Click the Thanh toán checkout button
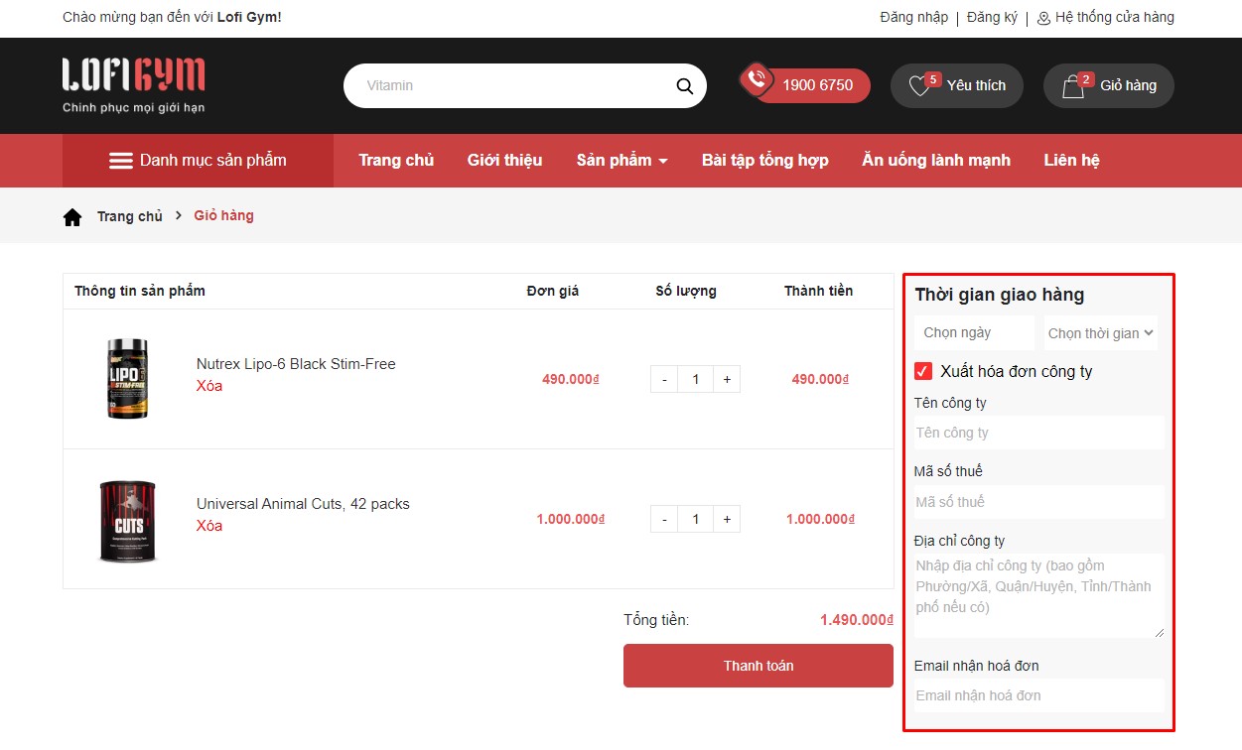Image resolution: width=1242 pixels, height=750 pixels. (x=759, y=666)
